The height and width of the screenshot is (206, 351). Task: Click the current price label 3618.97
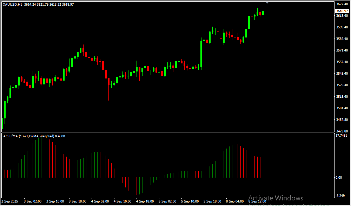pyautogui.click(x=342, y=11)
